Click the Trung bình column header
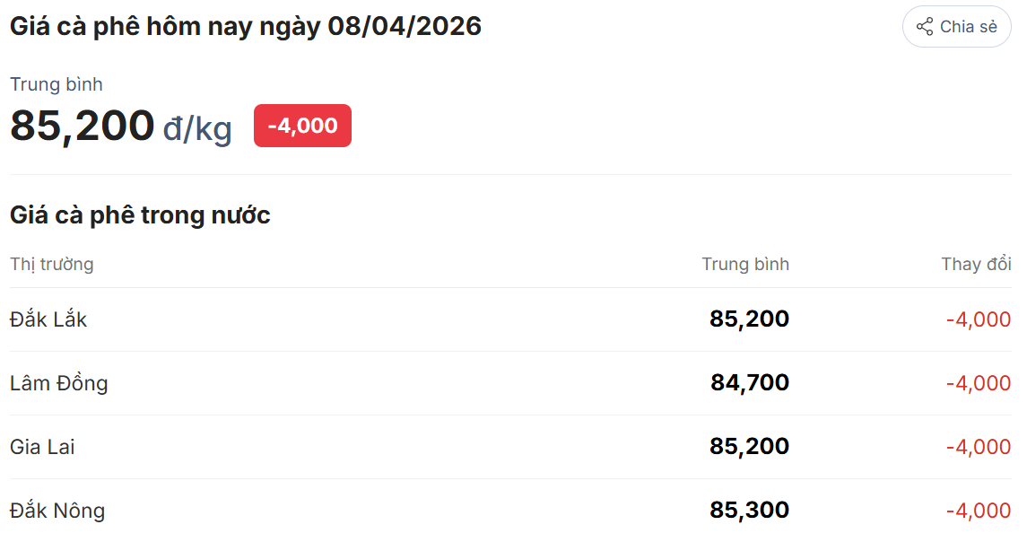This screenshot has width=1027, height=542. coord(745,264)
